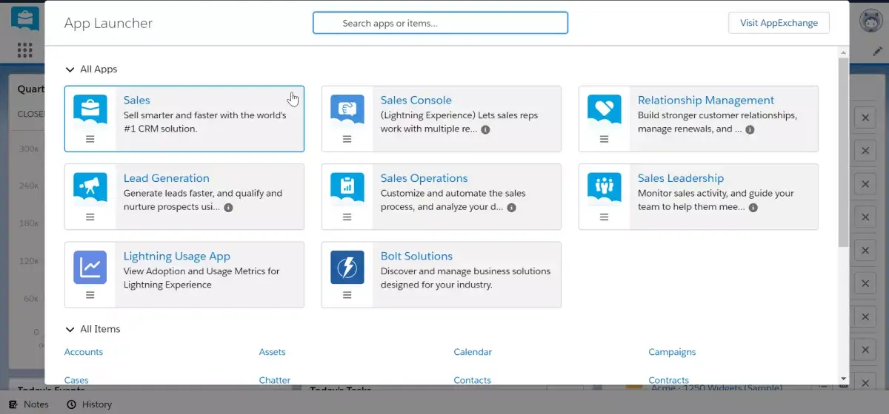Show info tooltip for Relationship Management description
Screen dimensions: 889x414
750,129
